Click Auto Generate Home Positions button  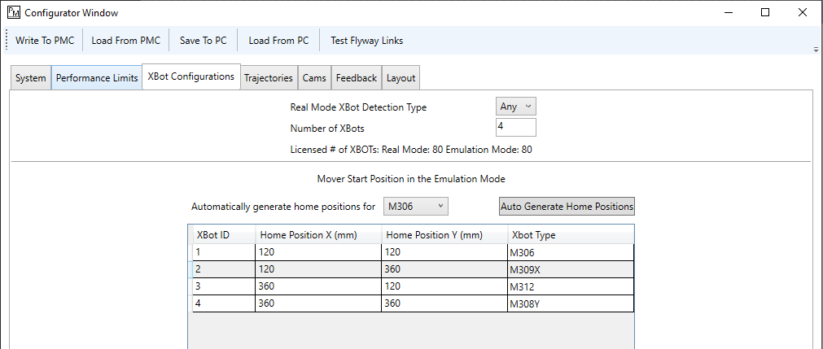(567, 207)
